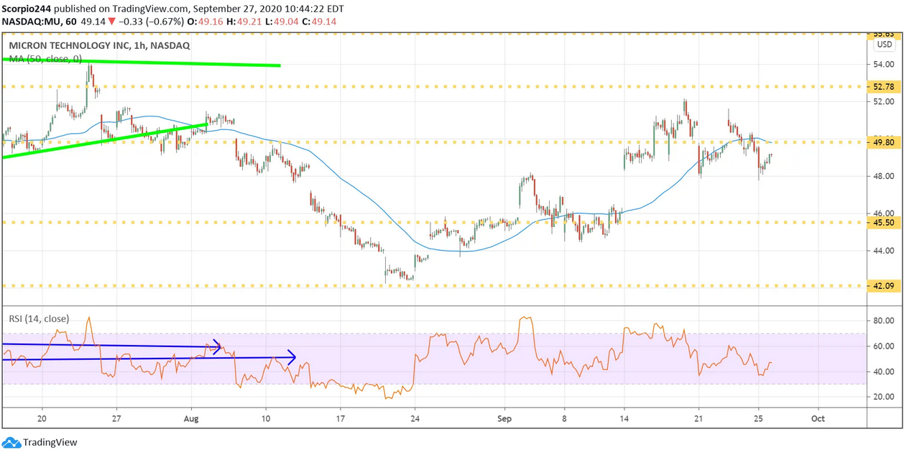Viewport: 904px width, 452px height.
Task: Click the 20.00 RSI axis value
Action: click(884, 397)
